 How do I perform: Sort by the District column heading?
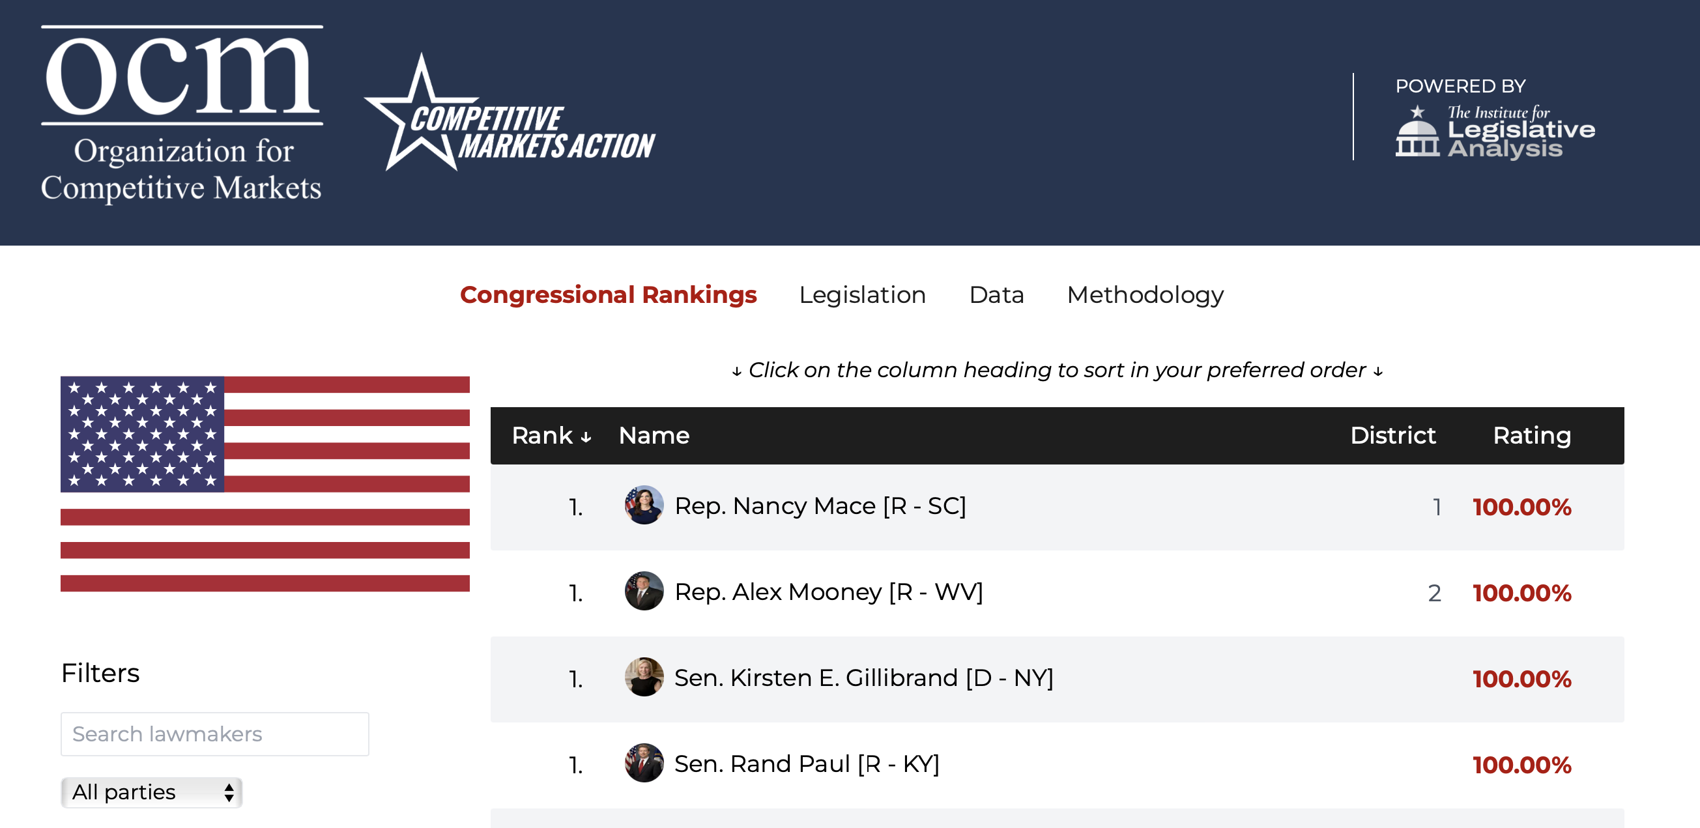1392,435
